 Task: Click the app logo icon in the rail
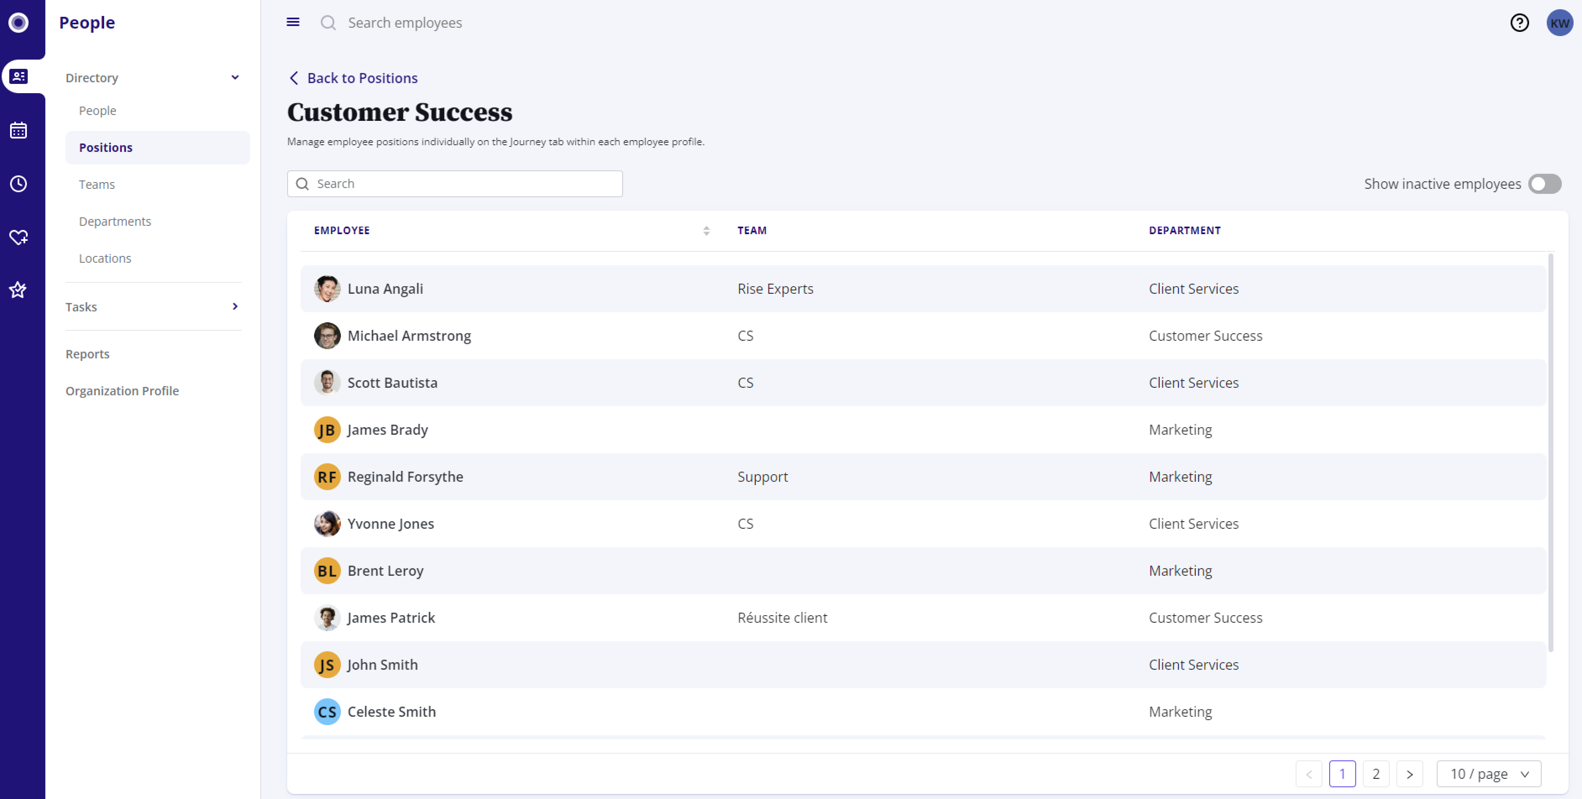point(18,23)
